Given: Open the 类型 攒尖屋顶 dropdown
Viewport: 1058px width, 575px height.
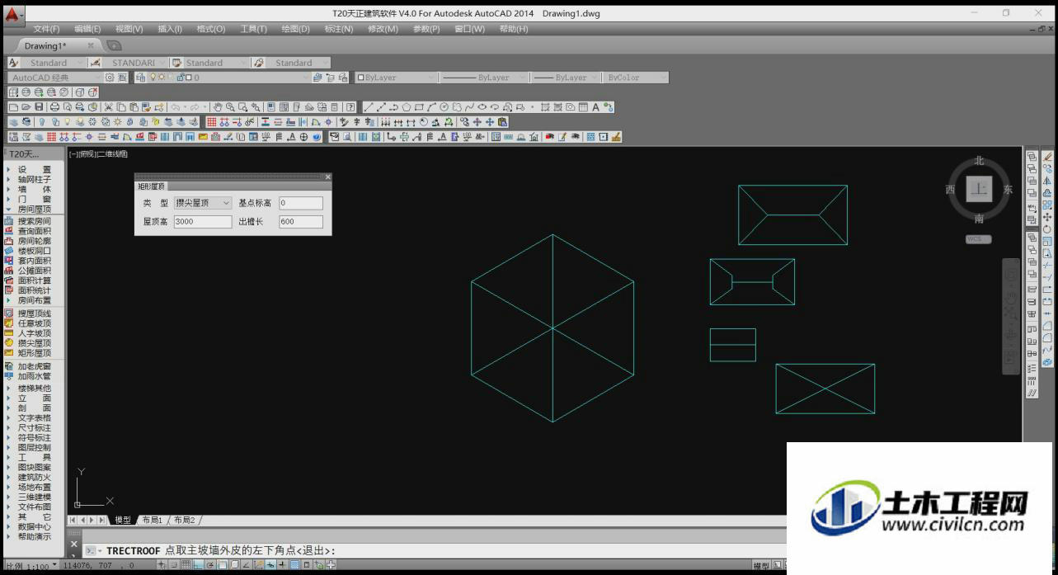Looking at the screenshot, I should [203, 203].
